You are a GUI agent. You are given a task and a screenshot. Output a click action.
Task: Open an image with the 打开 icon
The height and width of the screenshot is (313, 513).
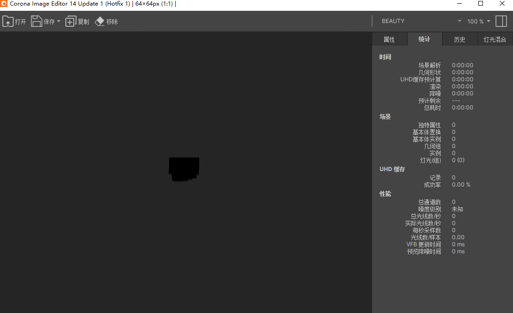pos(8,22)
